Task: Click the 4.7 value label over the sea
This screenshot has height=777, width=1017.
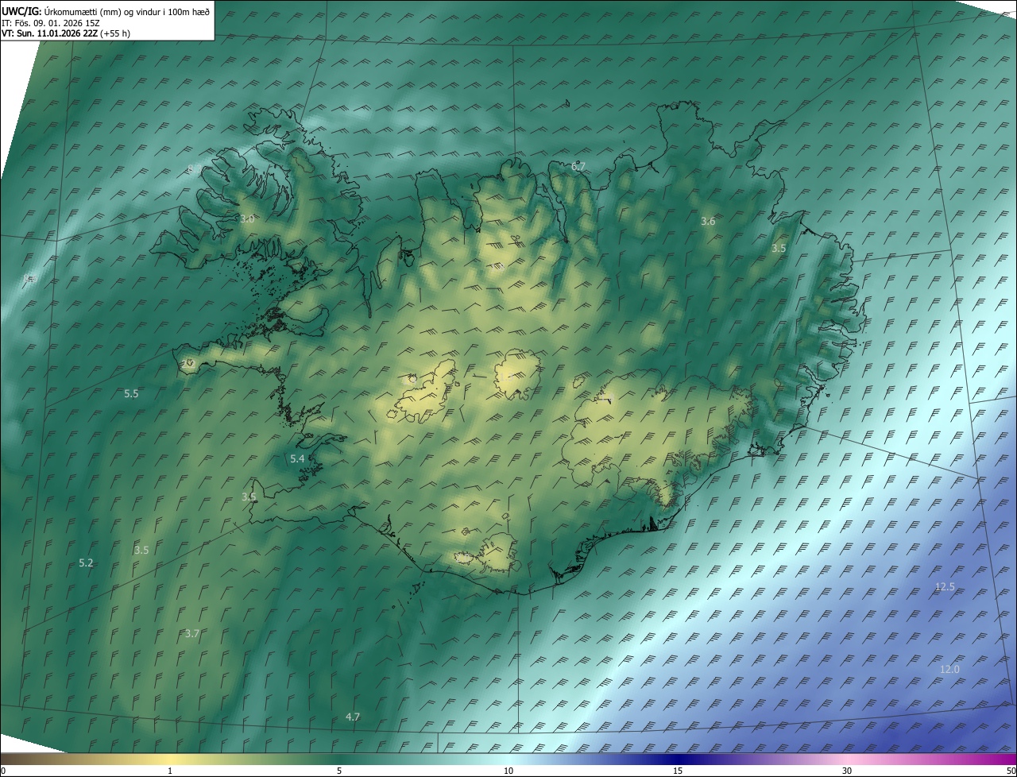Action: point(353,717)
